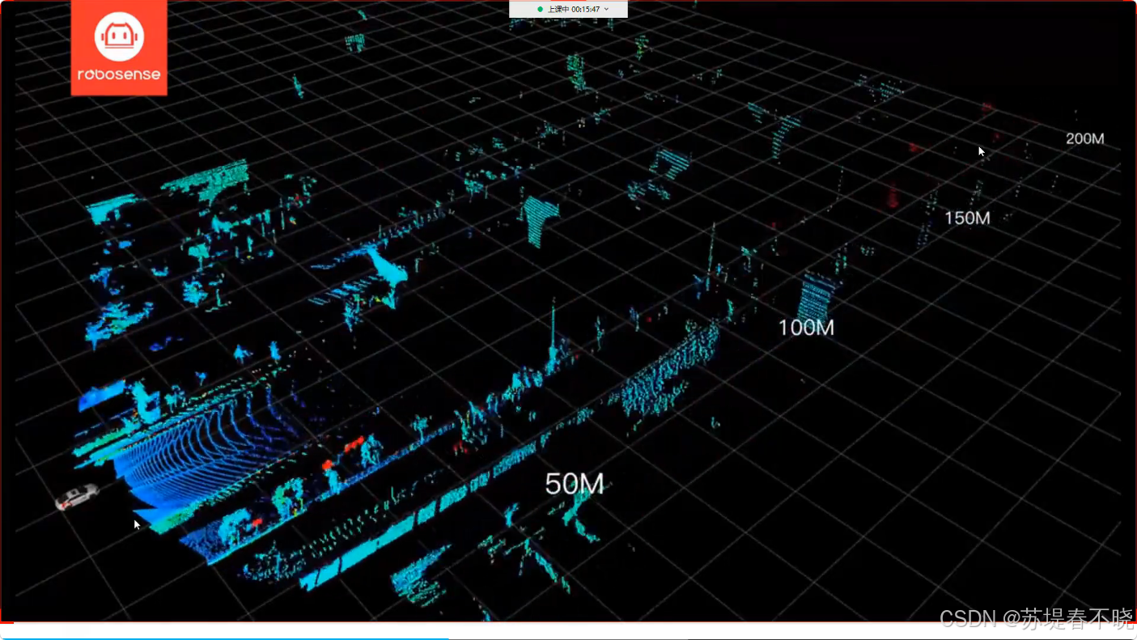Click the white car model
This screenshot has width=1137, height=640.
click(77, 496)
